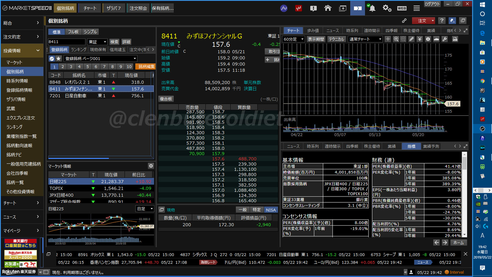Print the chart with printer icon
492x277 pixels.
pos(456,39)
